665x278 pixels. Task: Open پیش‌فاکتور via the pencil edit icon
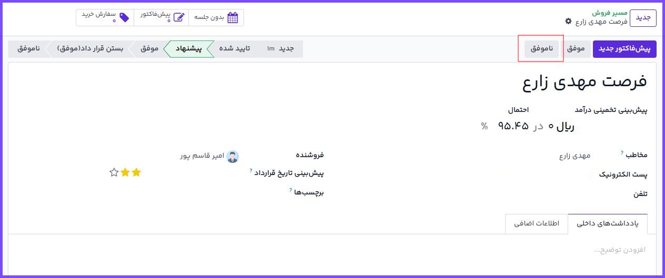(x=179, y=17)
